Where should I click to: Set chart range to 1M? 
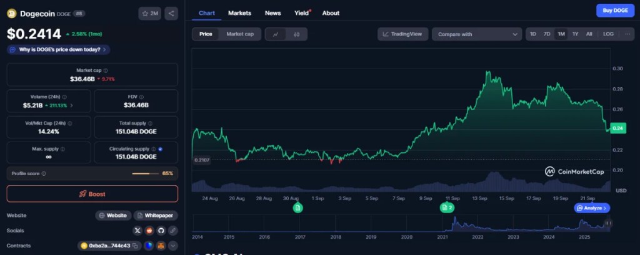(x=561, y=34)
